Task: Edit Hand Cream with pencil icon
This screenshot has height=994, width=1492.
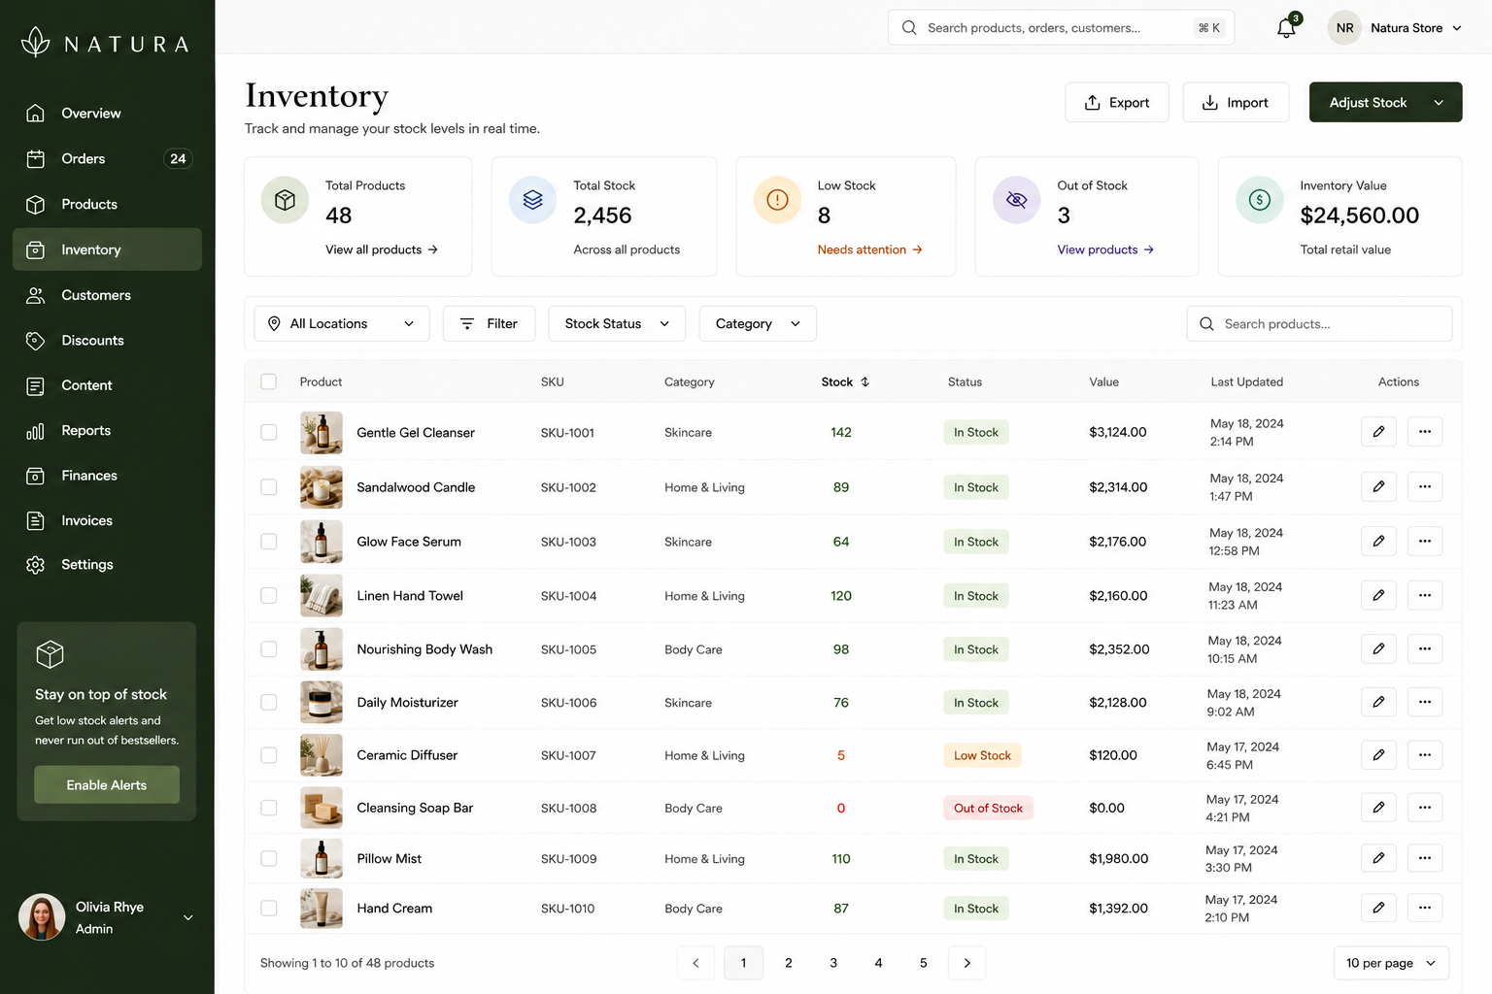Action: pos(1378,908)
